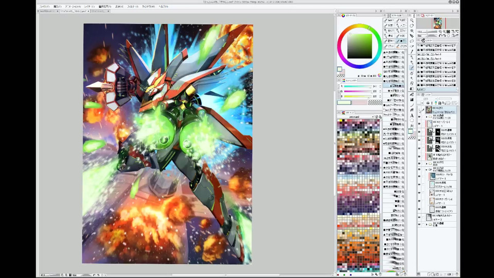Open the ファイル (File) menu
Viewport: 494px width, 278px height.
(x=44, y=6)
